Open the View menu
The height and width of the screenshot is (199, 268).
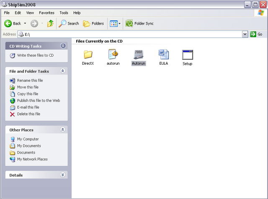pyautogui.click(x=30, y=13)
